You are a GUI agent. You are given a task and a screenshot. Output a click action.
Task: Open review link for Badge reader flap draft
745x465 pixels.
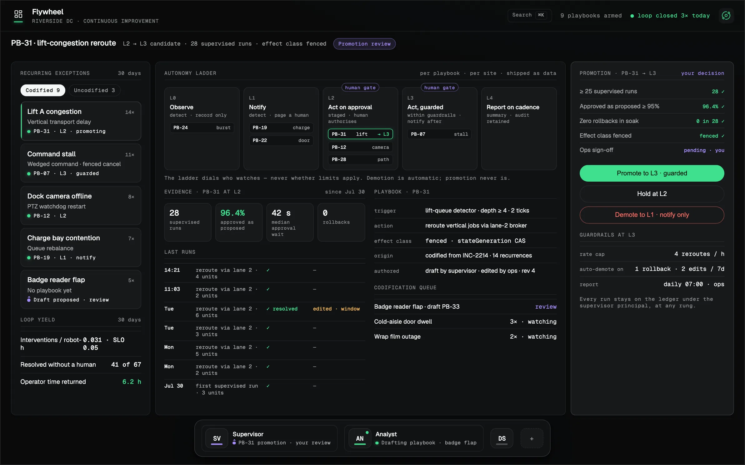(x=546, y=307)
